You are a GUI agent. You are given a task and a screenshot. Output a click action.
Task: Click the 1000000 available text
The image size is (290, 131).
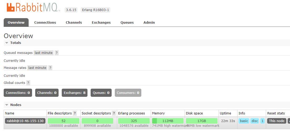(64, 126)
